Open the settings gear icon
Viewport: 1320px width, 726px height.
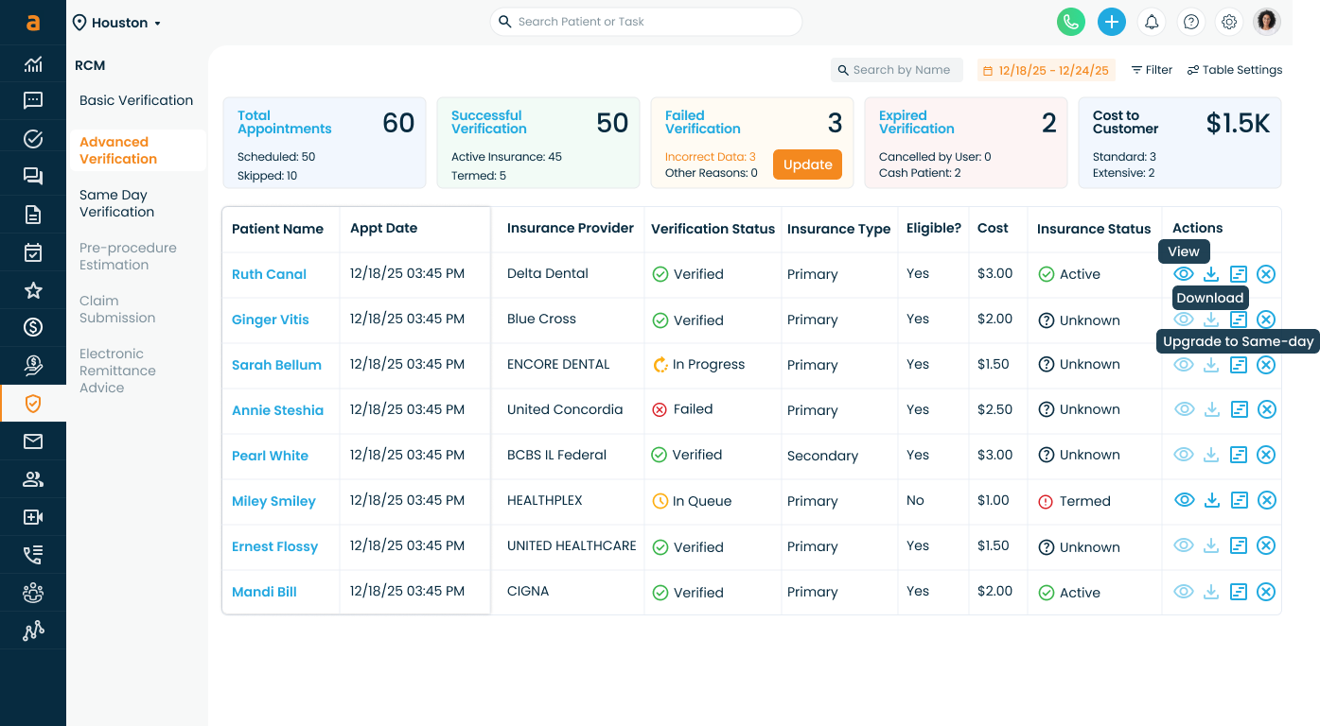pos(1229,22)
